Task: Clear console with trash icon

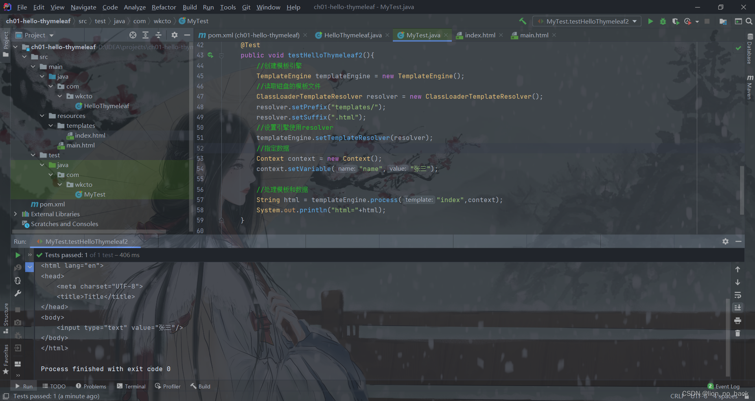Action: pos(738,333)
